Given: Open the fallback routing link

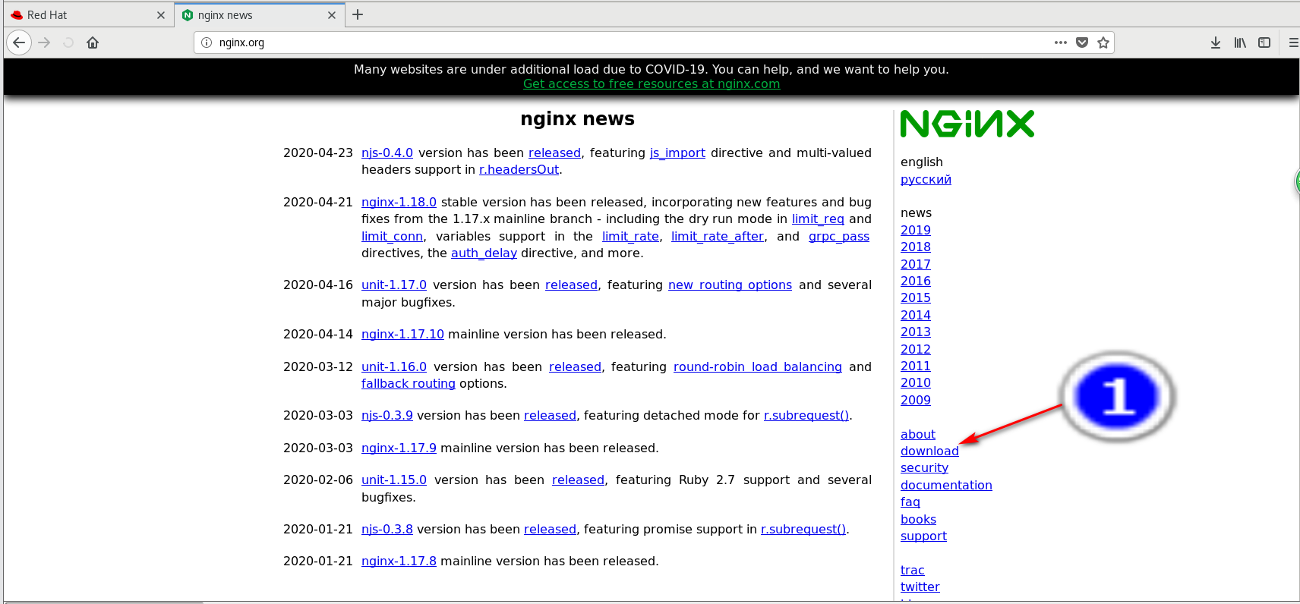Looking at the screenshot, I should point(409,384).
